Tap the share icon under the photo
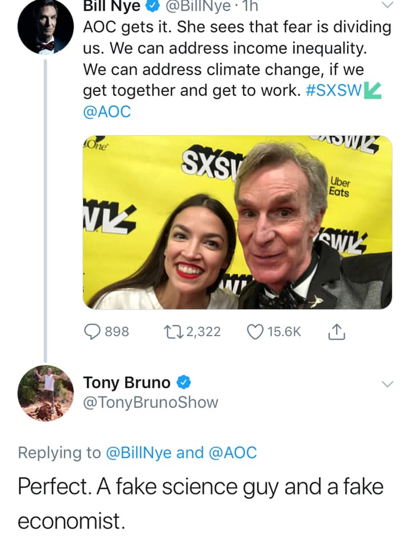Image resolution: width=410 pixels, height=549 pixels. (x=336, y=331)
